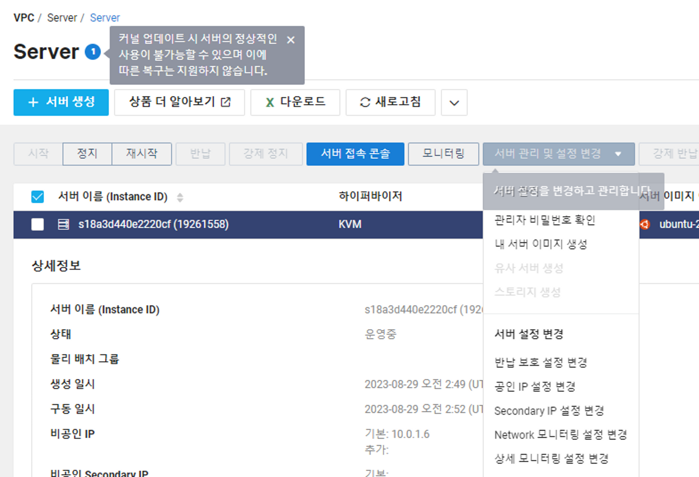The height and width of the screenshot is (477, 699).
Task: Select 관리자 비밀번호 확인 menu item
Action: [544, 220]
